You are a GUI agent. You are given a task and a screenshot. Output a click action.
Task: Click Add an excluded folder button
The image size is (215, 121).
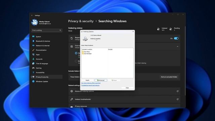click(x=169, y=77)
